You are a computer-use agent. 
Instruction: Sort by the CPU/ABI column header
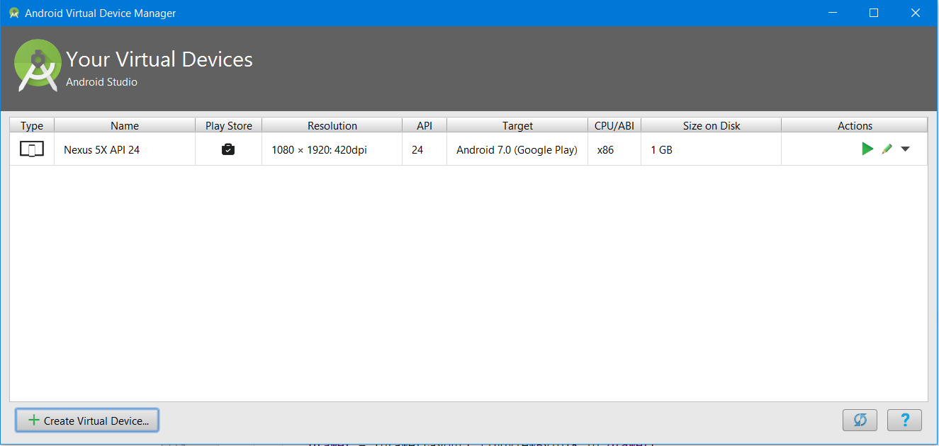[614, 125]
